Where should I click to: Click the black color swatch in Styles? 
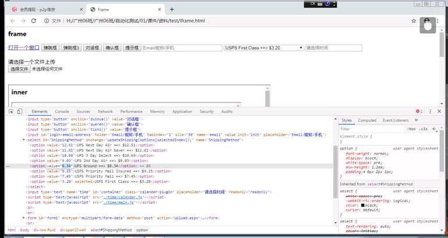coord(363,205)
